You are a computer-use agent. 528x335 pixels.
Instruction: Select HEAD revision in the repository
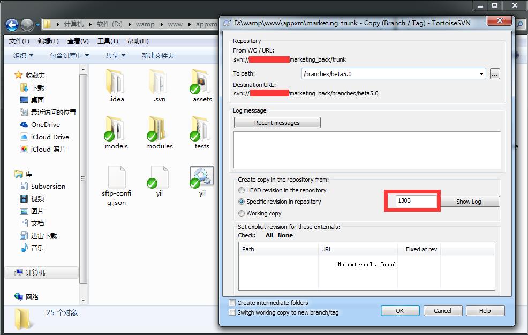point(242,190)
